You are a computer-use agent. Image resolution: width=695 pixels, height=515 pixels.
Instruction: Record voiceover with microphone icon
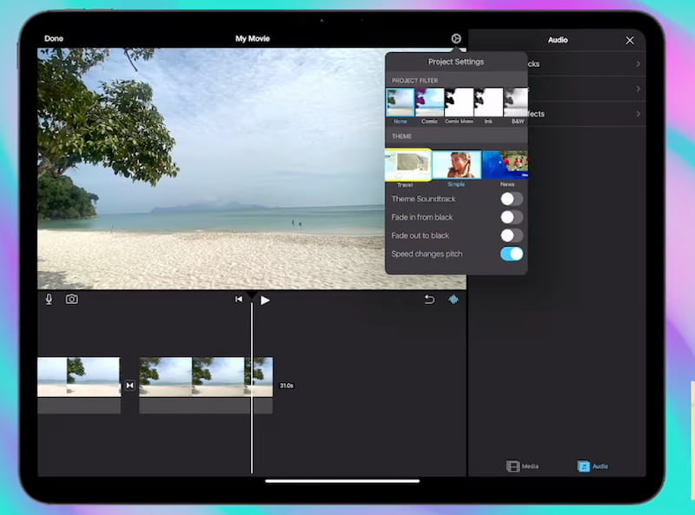tap(50, 300)
